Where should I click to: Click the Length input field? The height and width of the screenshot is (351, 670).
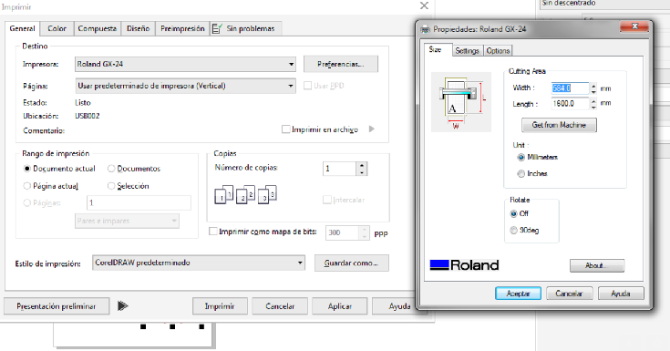click(x=570, y=103)
